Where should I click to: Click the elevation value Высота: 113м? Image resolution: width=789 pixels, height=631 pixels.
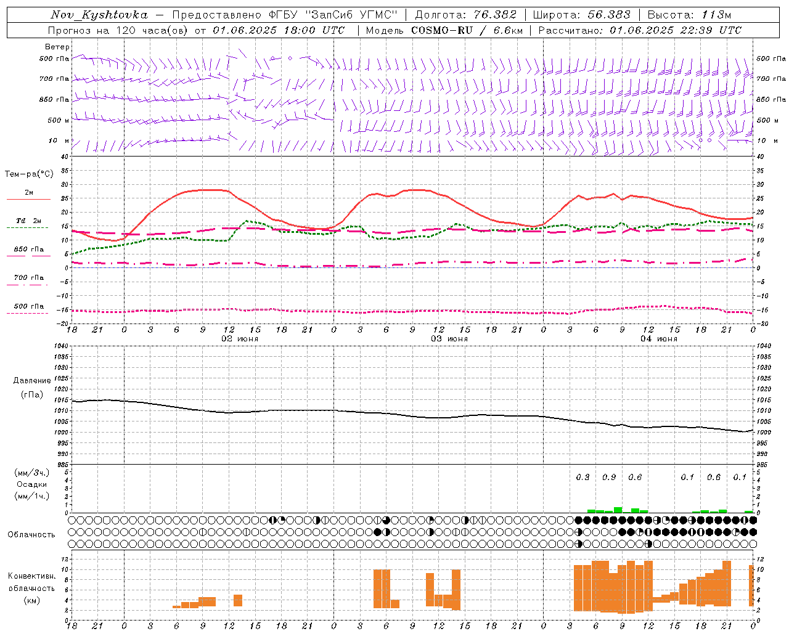coord(689,15)
